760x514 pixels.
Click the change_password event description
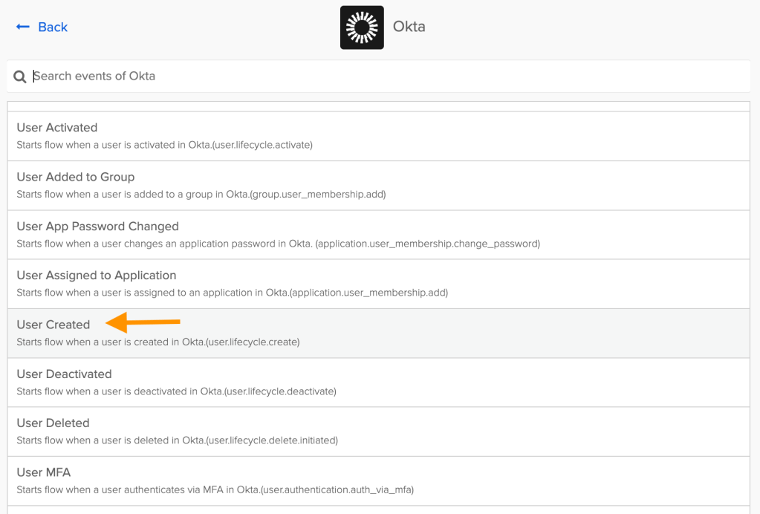pos(278,243)
